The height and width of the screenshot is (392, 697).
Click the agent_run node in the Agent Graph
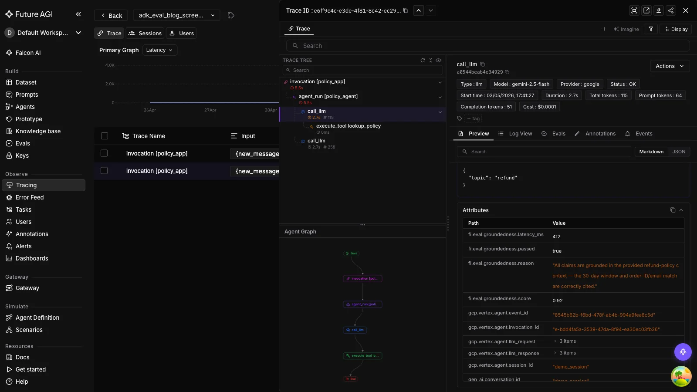tap(362, 304)
